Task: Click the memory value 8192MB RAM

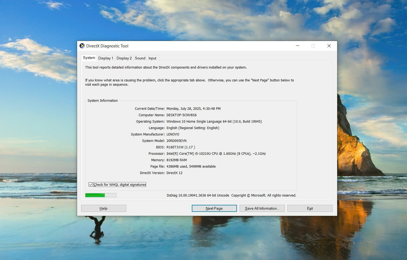Action: tap(177, 160)
